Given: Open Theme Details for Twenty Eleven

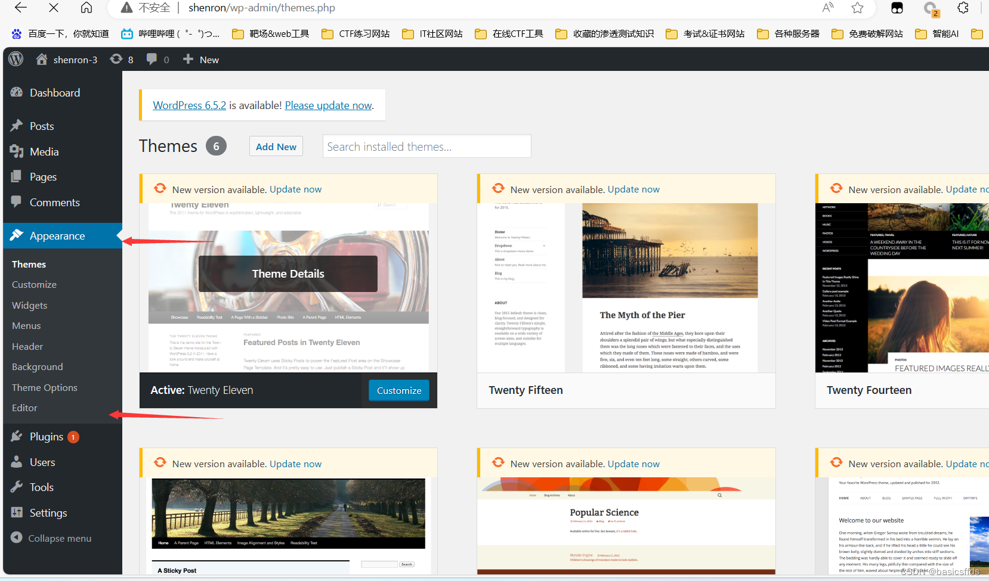Looking at the screenshot, I should tap(288, 274).
